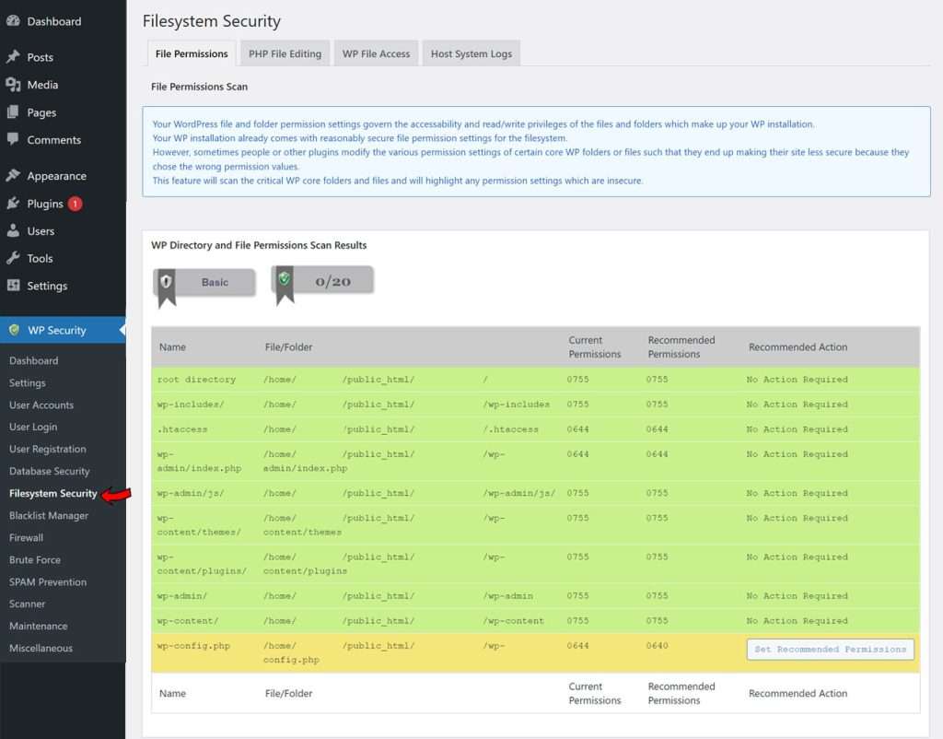Click the Pages icon in the sidebar
The width and height of the screenshot is (943, 739).
click(x=13, y=112)
